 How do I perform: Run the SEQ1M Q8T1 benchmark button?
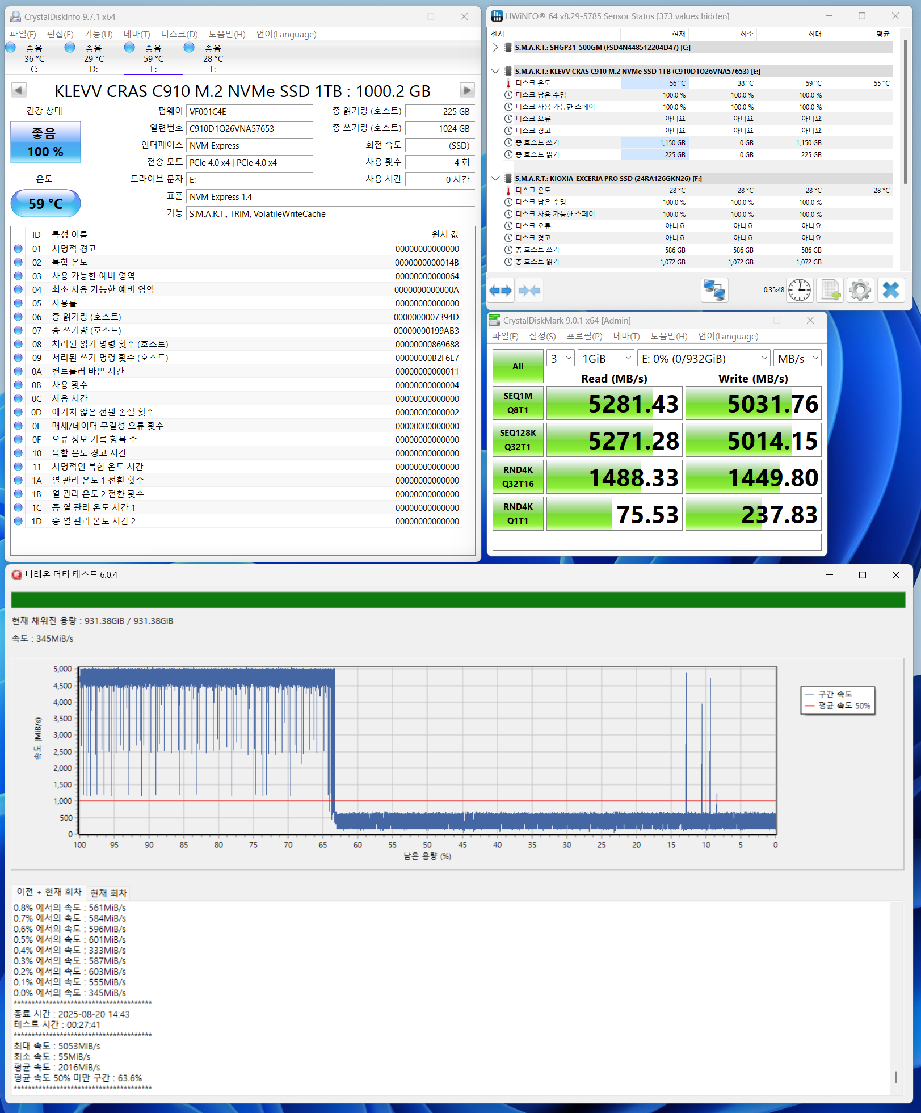pos(518,403)
